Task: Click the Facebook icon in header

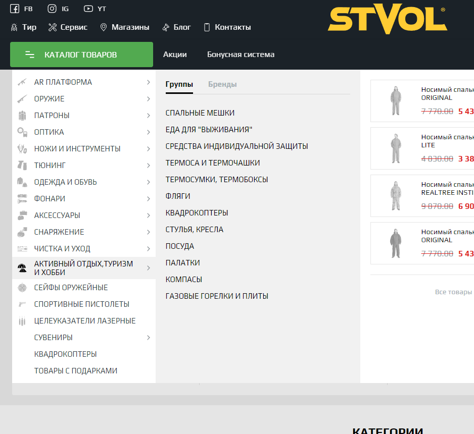Action: coord(15,9)
